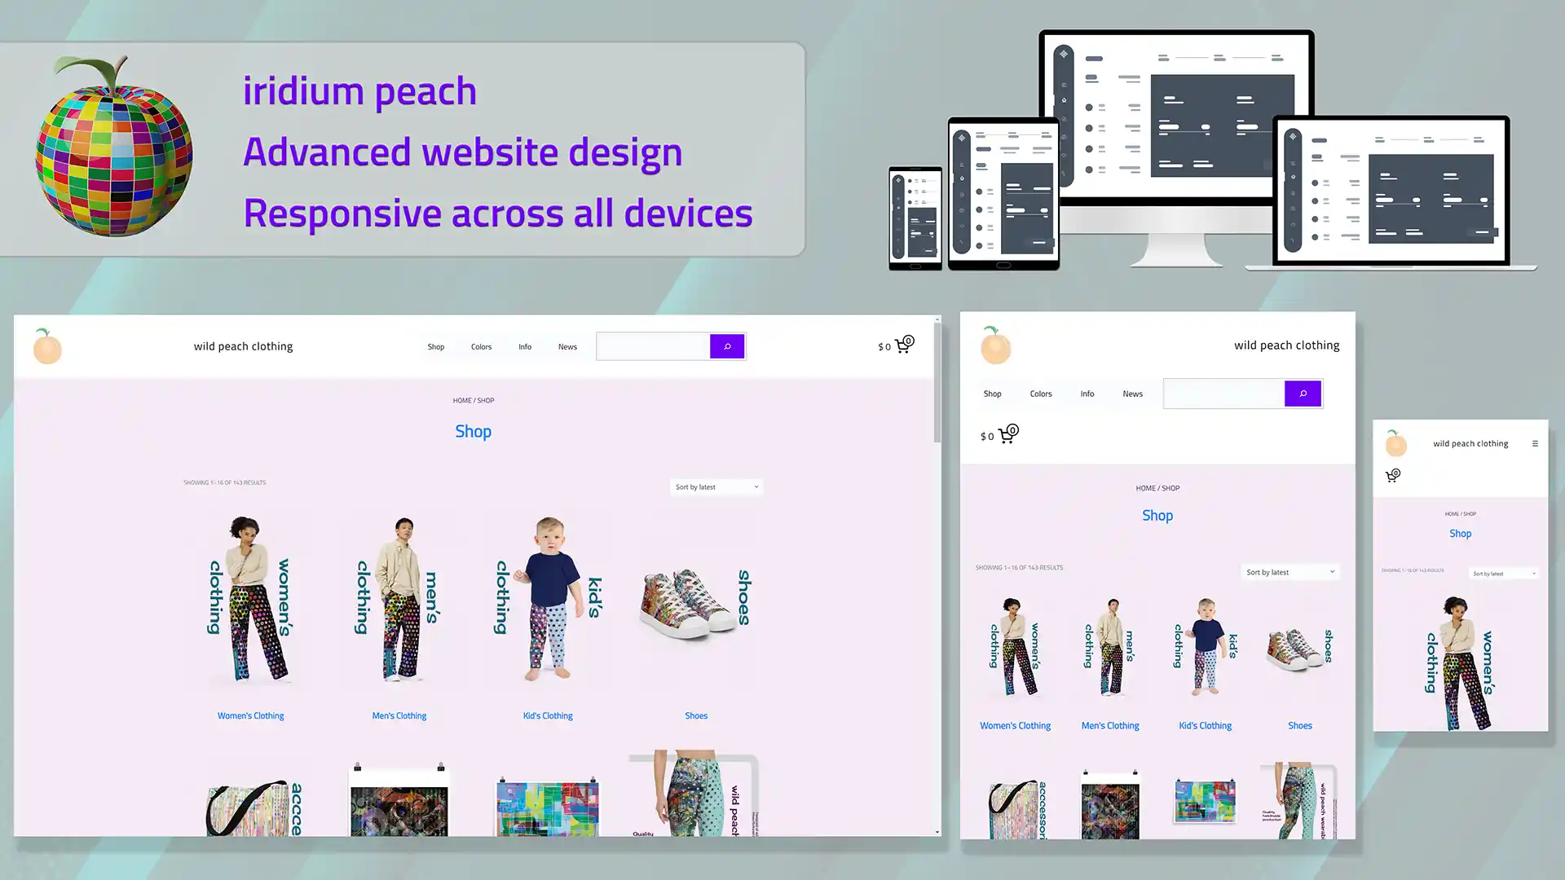Click the hamburger menu icon on mobile view
Image resolution: width=1565 pixels, height=880 pixels.
pos(1536,441)
